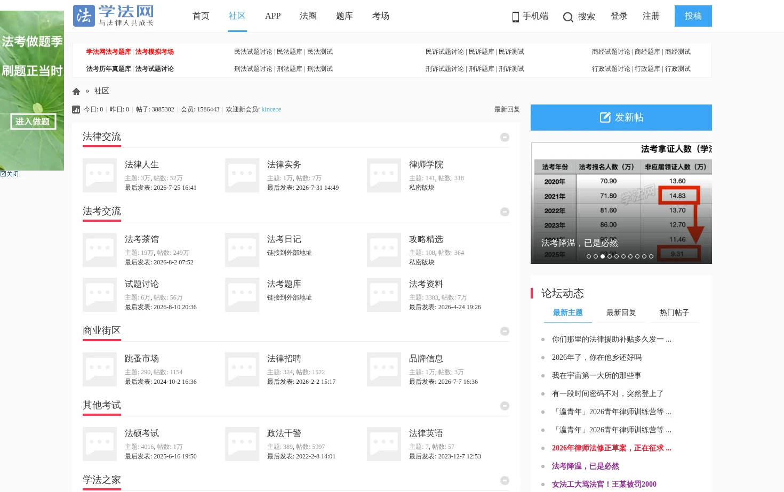Open the 攻略精选 forum icon
The width and height of the screenshot is (784, 492).
tap(384, 250)
